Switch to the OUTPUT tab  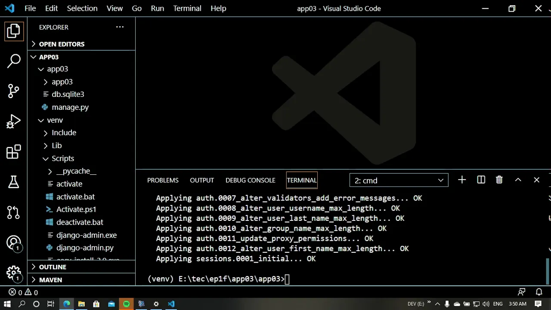click(202, 180)
